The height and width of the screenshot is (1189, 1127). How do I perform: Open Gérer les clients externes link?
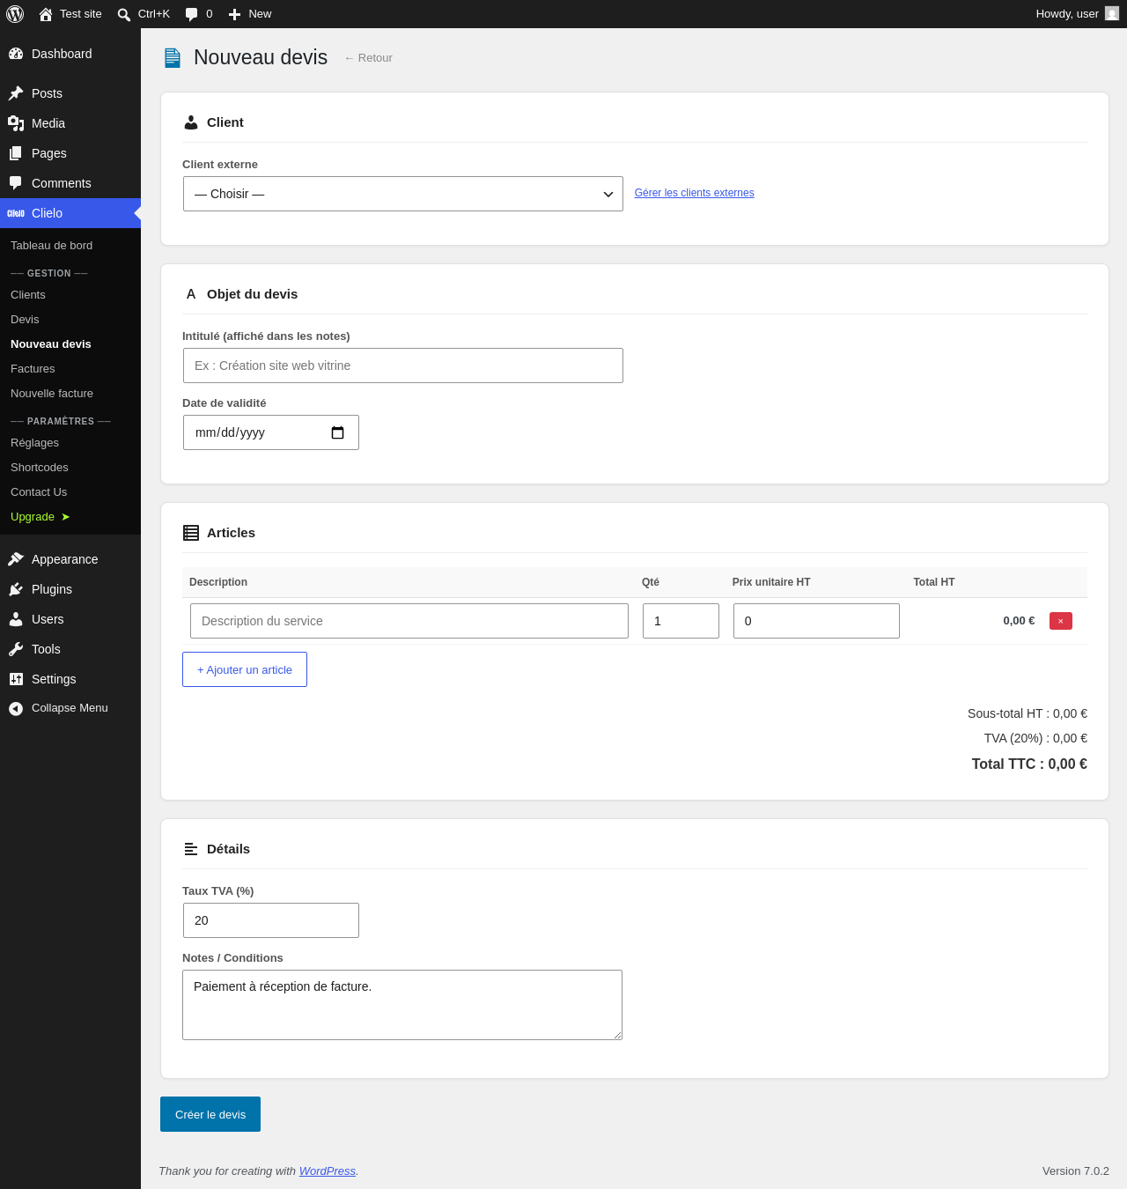coord(694,193)
